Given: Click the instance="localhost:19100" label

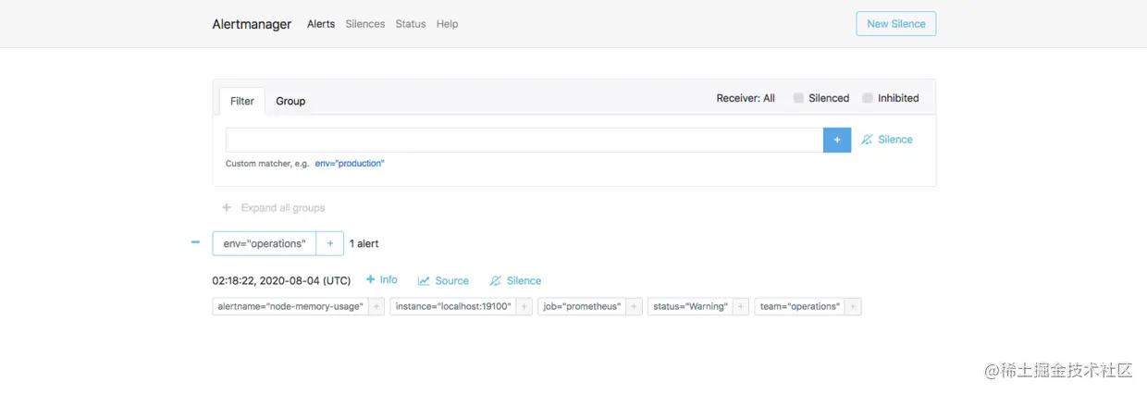Looking at the screenshot, I should pyautogui.click(x=453, y=306).
